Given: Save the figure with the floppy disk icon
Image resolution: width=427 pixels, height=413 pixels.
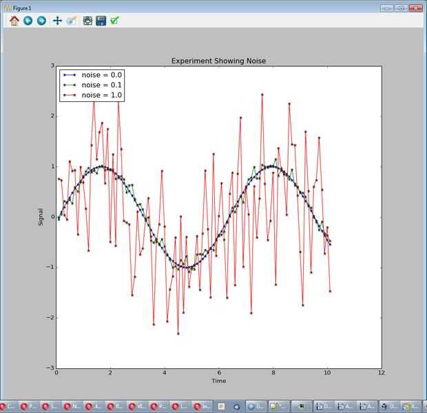Looking at the screenshot, I should [101, 21].
